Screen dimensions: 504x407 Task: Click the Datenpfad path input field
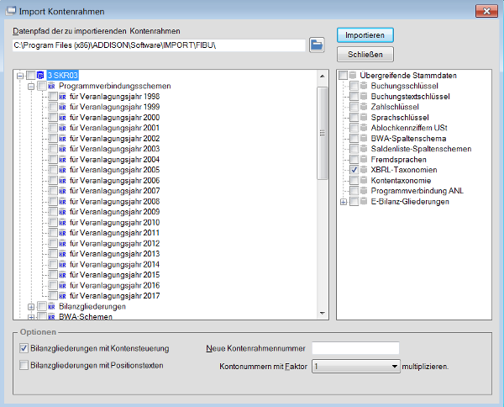point(159,45)
